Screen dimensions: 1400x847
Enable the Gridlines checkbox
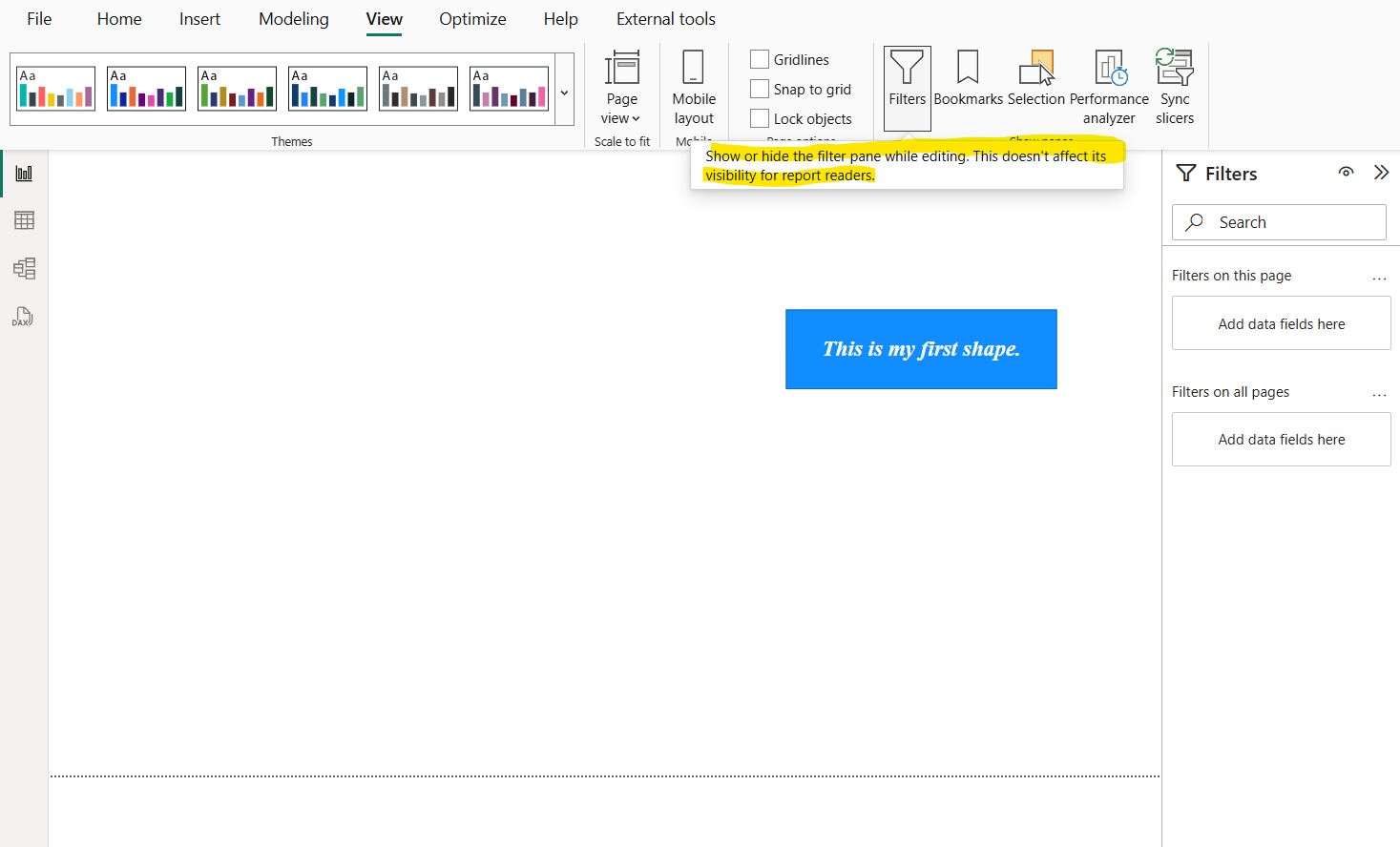tap(760, 58)
